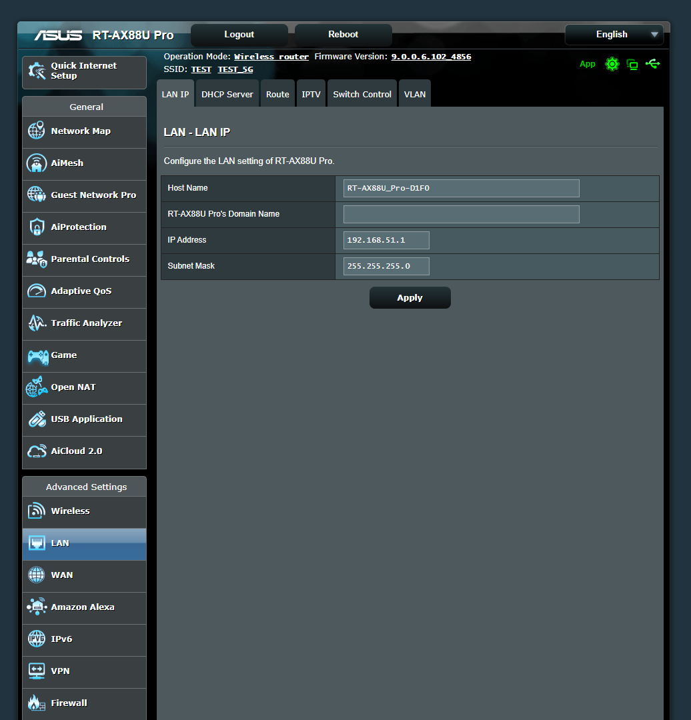Open the English language dropdown
This screenshot has width=691, height=720.
[614, 35]
